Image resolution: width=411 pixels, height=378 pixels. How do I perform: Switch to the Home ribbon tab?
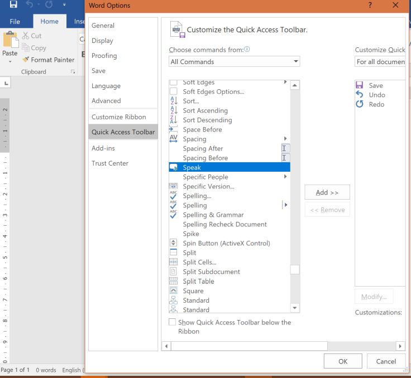tap(49, 21)
